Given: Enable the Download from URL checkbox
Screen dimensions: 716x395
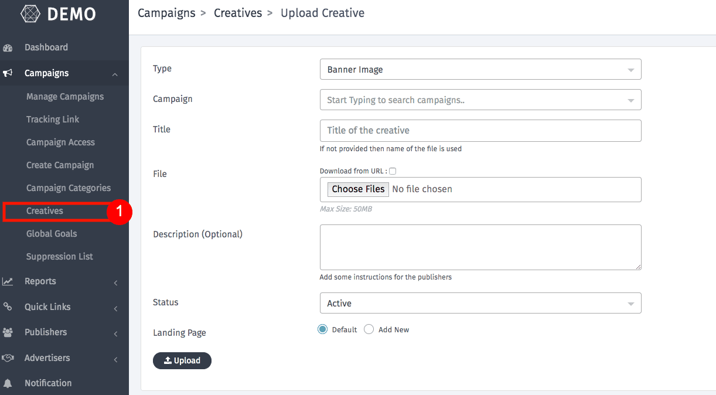Looking at the screenshot, I should pyautogui.click(x=393, y=171).
